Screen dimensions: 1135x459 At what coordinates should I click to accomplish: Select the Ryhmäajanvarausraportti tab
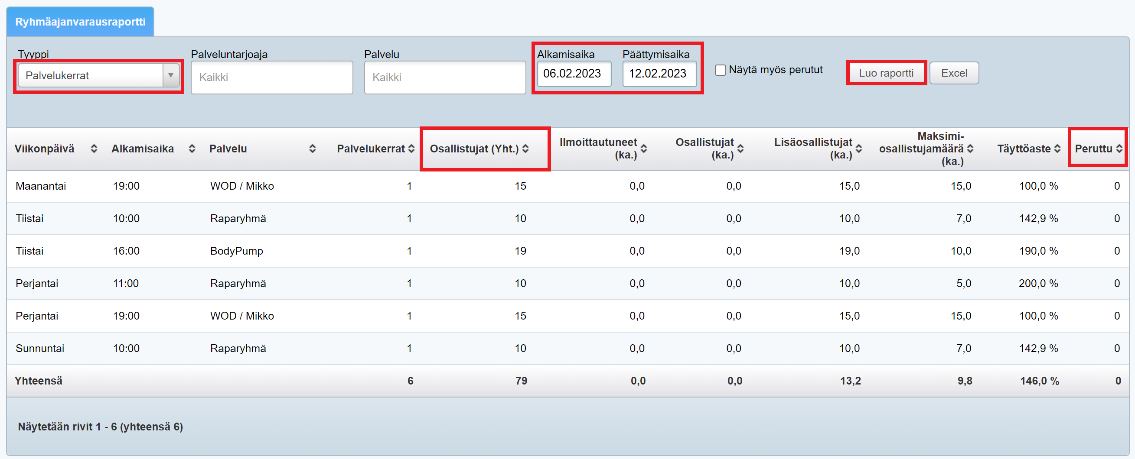pos(80,22)
